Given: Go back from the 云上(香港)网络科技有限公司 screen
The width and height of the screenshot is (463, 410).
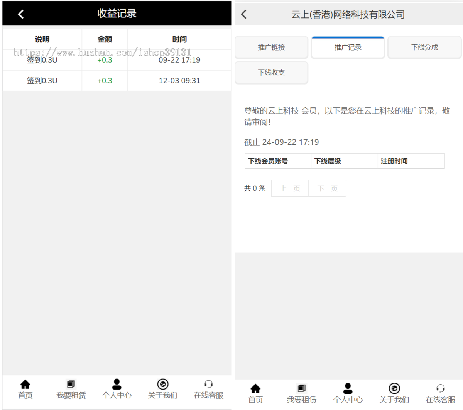Looking at the screenshot, I should [x=244, y=14].
